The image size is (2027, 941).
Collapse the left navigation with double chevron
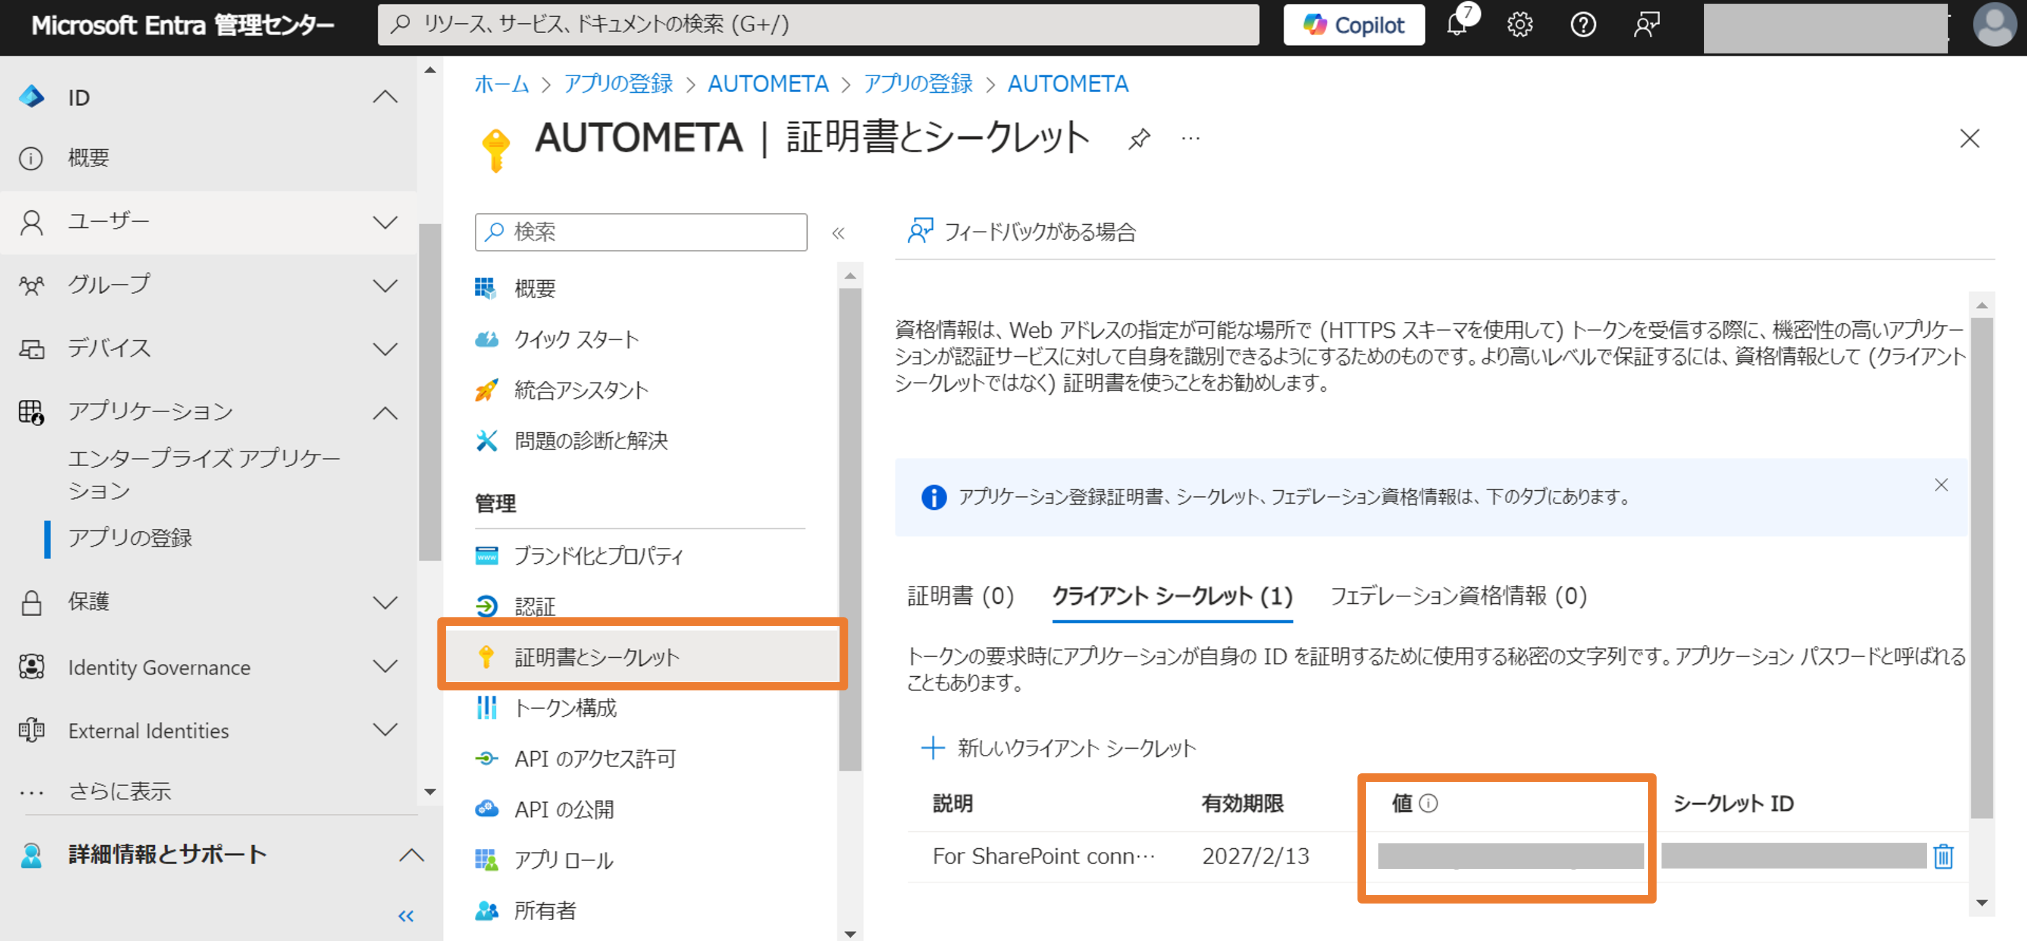[x=406, y=916]
